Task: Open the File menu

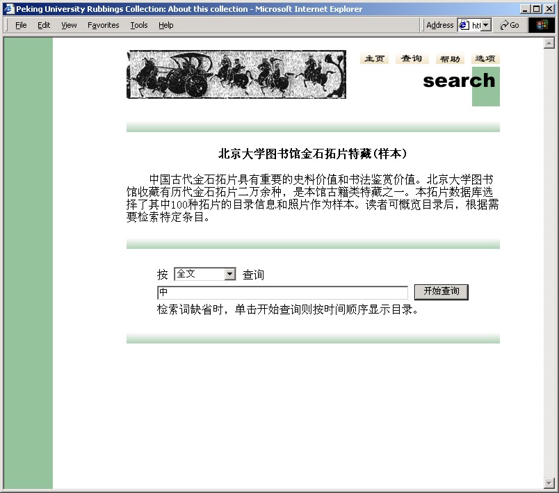Action: point(21,25)
